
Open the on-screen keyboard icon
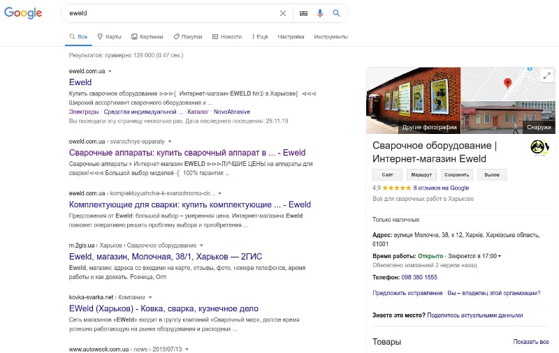pos(303,13)
